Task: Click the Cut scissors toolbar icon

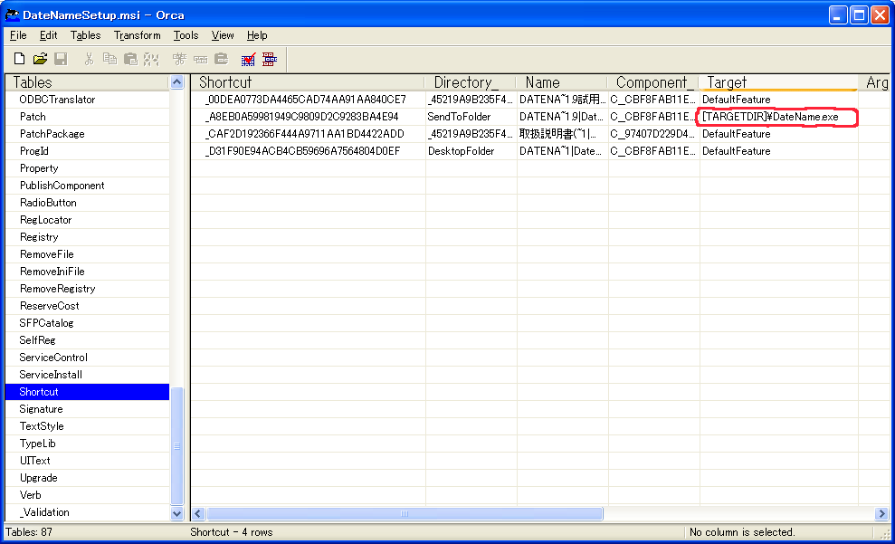Action: (89, 59)
